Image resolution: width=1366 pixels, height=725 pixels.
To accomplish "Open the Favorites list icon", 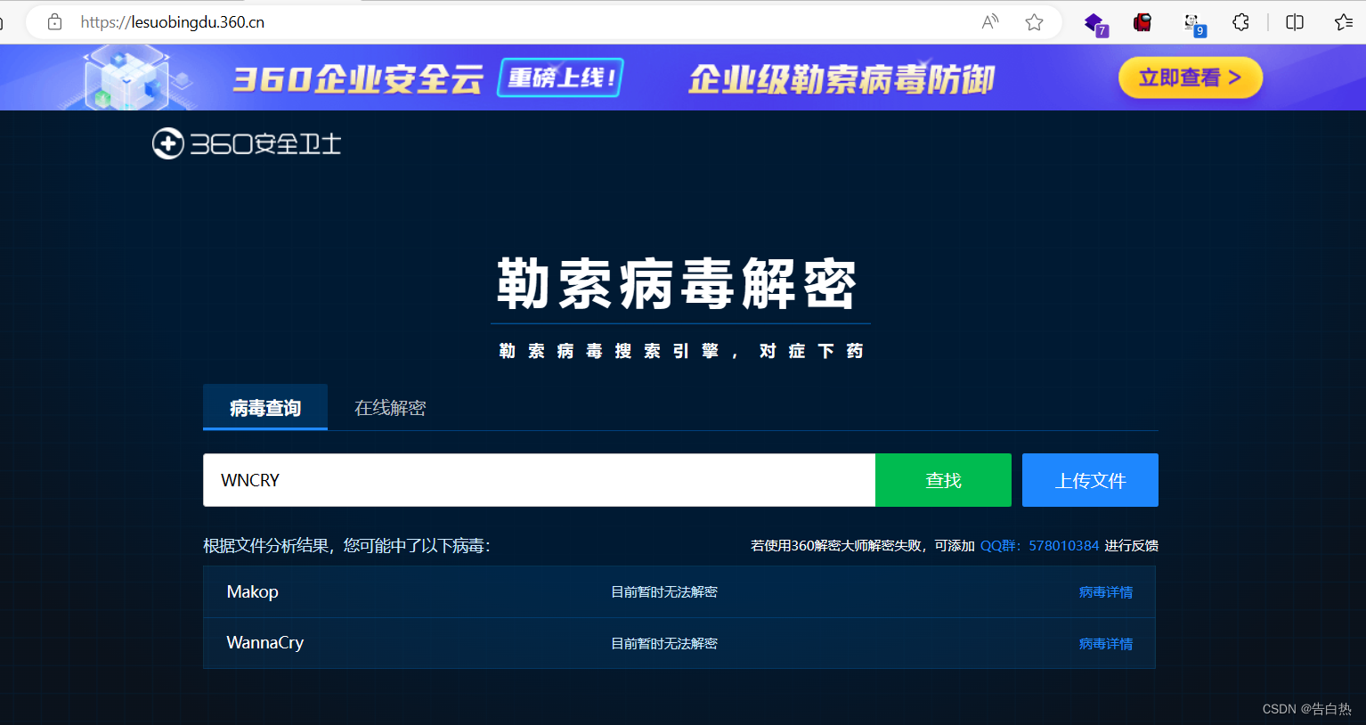I will (1344, 22).
